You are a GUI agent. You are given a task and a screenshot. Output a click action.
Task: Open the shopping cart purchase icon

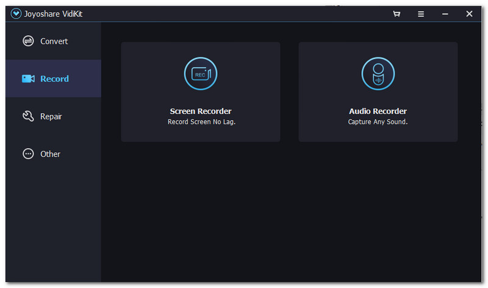pos(396,13)
